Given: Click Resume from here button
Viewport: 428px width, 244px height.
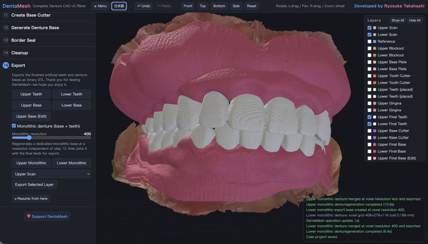Looking at the screenshot, I should point(31,199).
